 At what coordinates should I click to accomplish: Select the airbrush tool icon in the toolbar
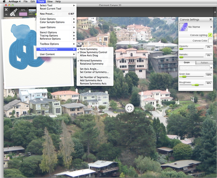pyautogui.click(x=14, y=12)
